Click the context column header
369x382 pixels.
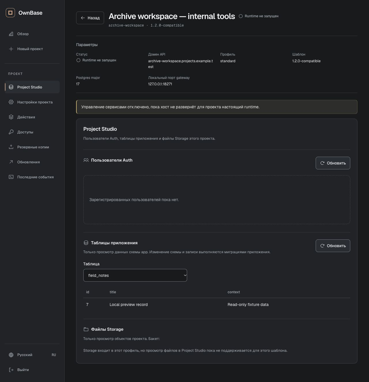point(234,292)
